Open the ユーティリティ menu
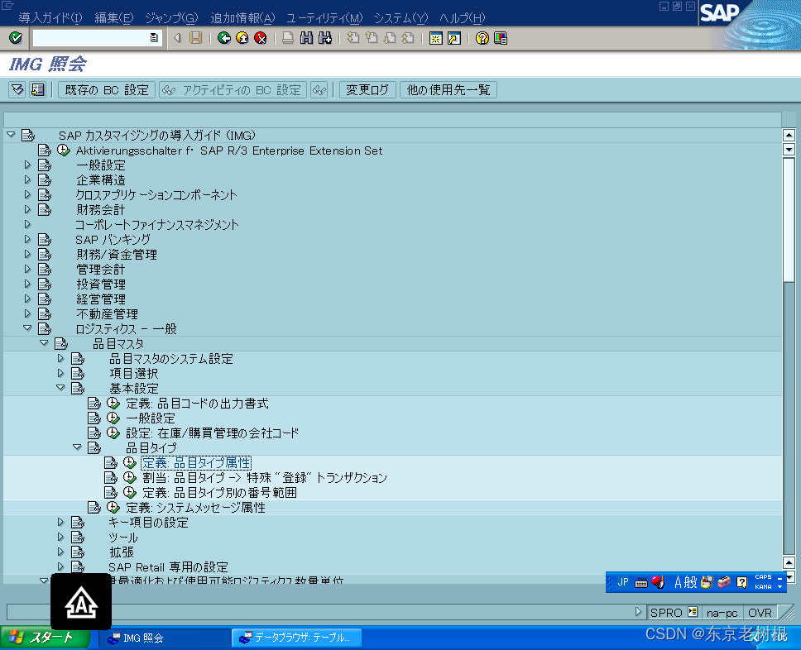The image size is (801, 650). 324,18
